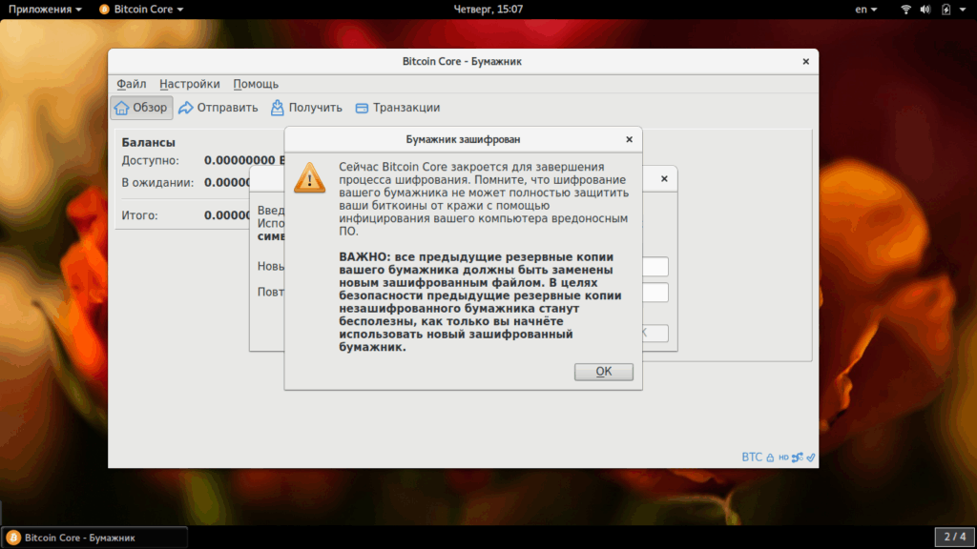Open the Транзакции transactions tab
This screenshot has width=977, height=549.
pyautogui.click(x=398, y=108)
